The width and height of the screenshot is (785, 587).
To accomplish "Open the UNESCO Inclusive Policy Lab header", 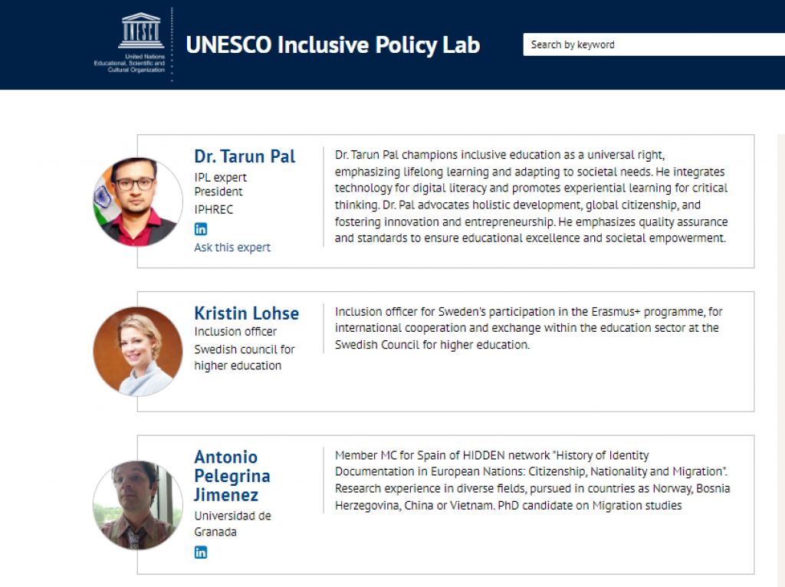I will click(333, 44).
